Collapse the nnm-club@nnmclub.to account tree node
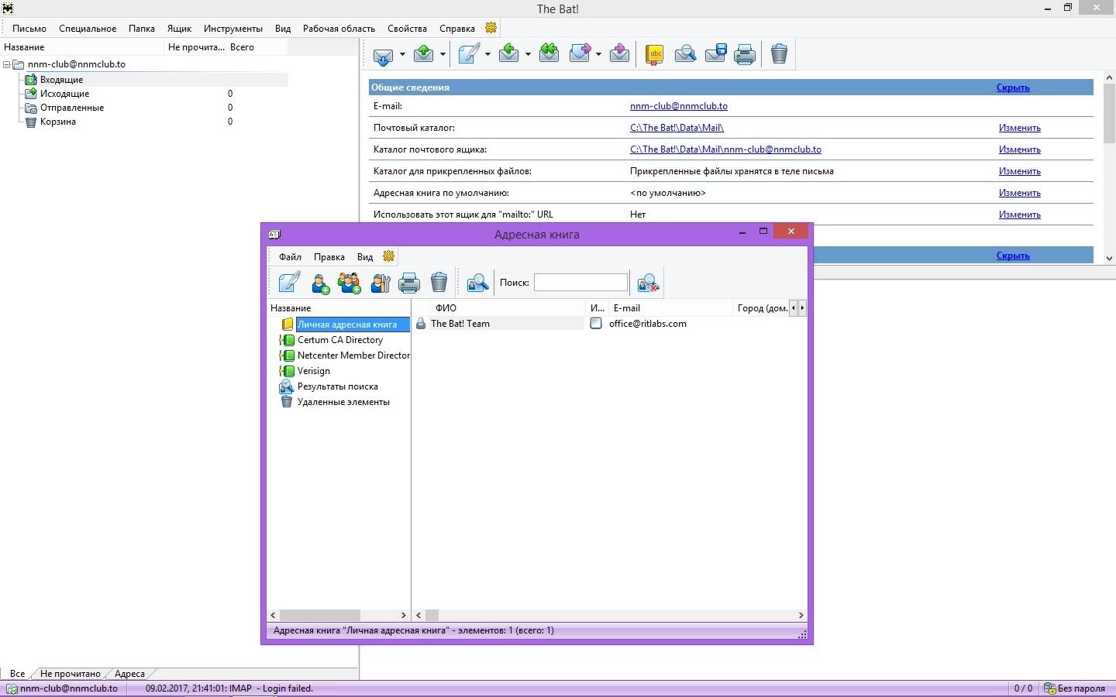This screenshot has height=697, width=1116. (7, 64)
